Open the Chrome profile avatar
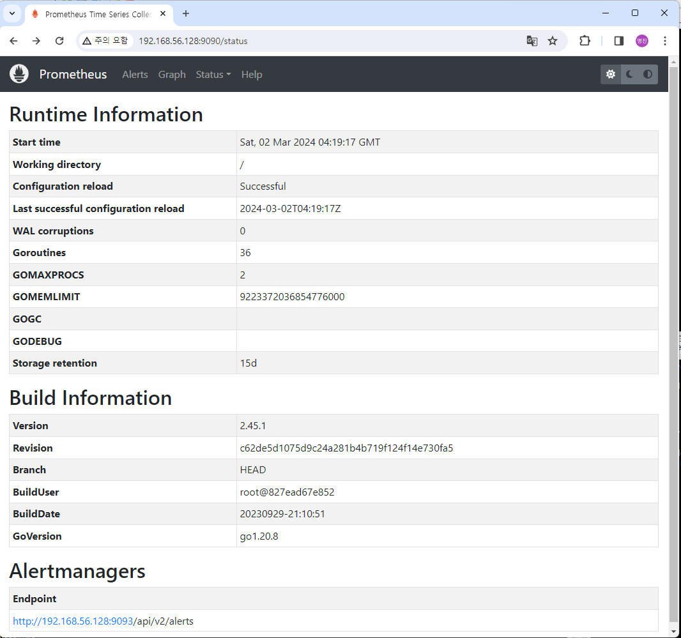 point(642,41)
